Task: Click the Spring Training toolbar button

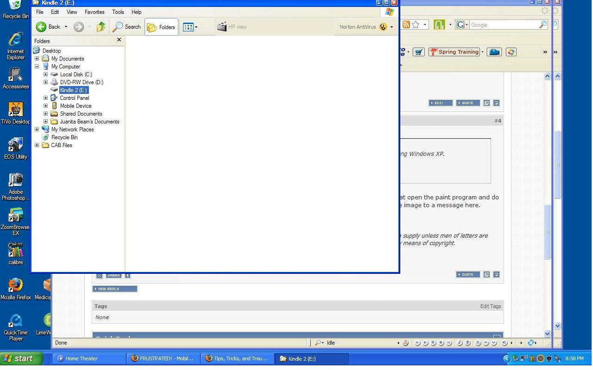Action: [454, 52]
